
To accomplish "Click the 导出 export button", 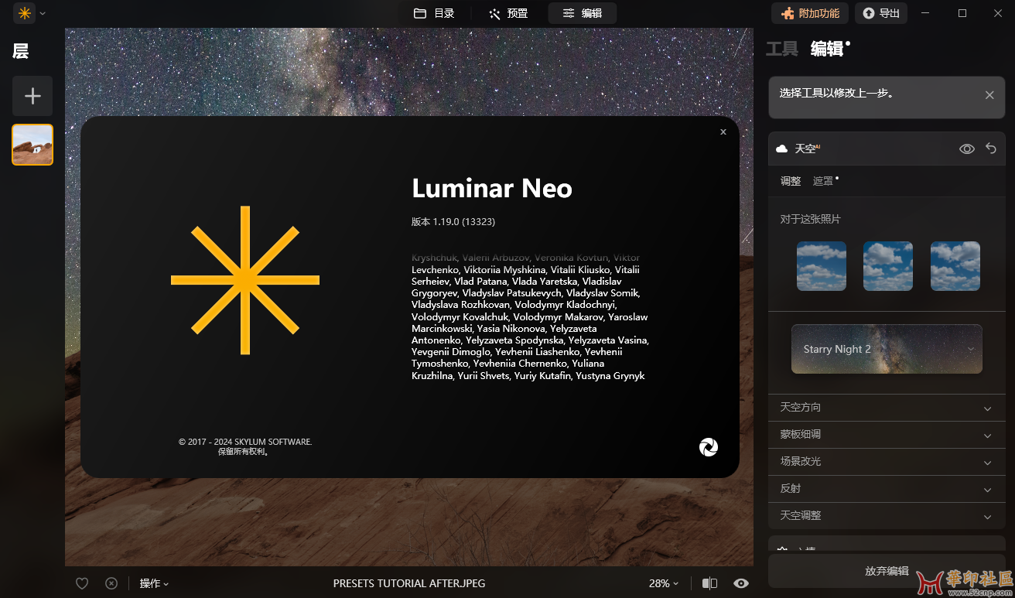I will click(x=881, y=13).
